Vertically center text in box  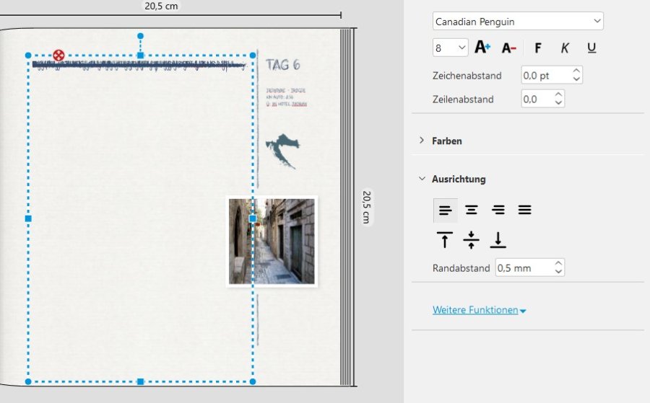tap(471, 240)
